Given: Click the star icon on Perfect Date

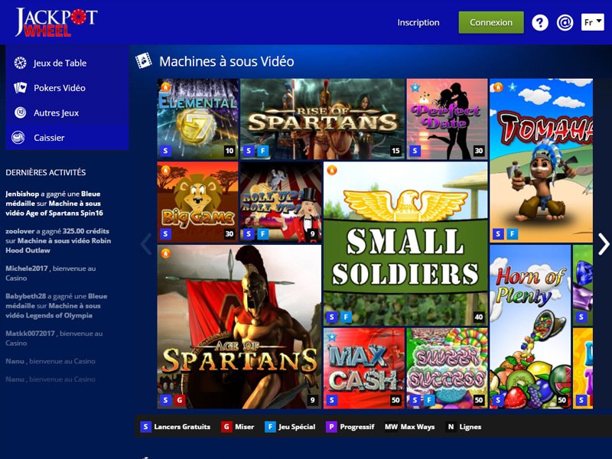Looking at the screenshot, I should point(415,87).
